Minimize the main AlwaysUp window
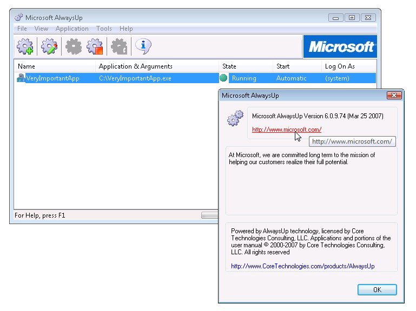The image size is (416, 311). pyautogui.click(x=335, y=18)
